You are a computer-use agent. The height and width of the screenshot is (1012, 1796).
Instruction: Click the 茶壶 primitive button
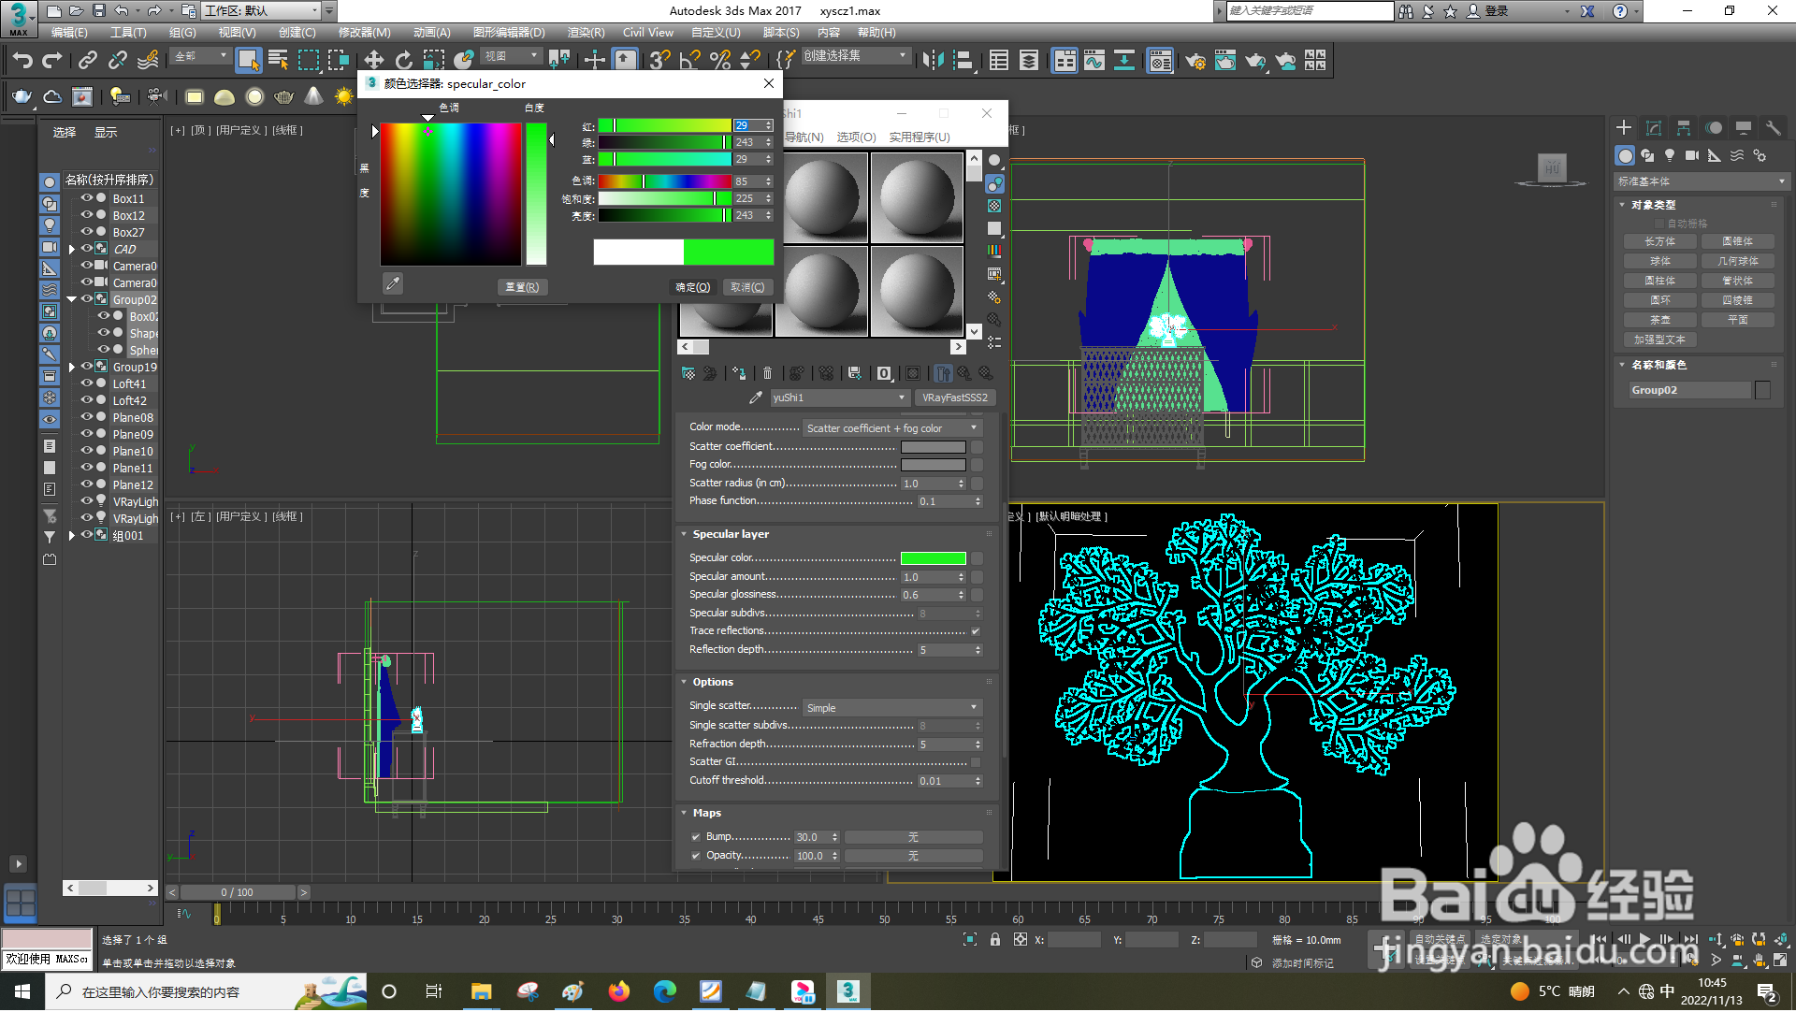point(1660,320)
